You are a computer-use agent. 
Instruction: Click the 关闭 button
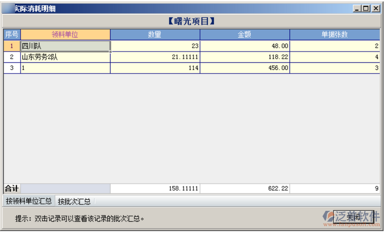[353, 217]
